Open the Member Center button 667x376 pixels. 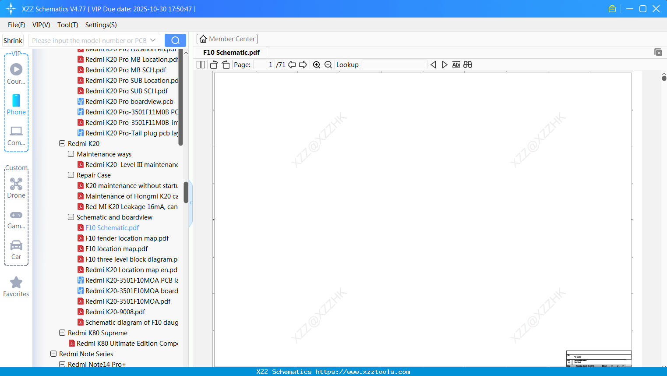[227, 39]
